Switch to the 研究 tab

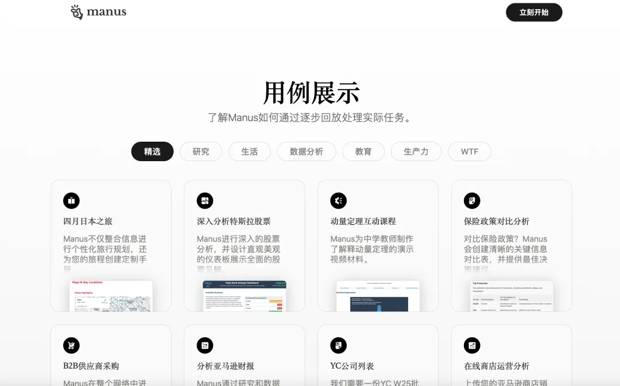201,151
